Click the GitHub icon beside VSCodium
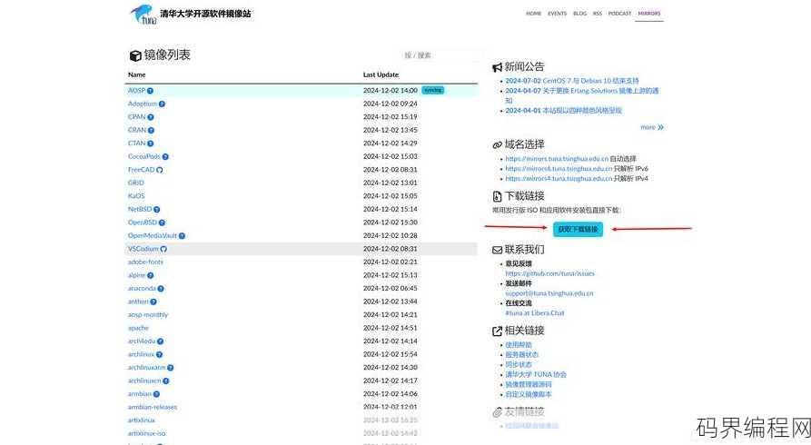Viewport: 811px width, 445px height. point(163,249)
